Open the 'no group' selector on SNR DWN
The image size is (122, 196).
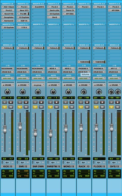point(38,85)
